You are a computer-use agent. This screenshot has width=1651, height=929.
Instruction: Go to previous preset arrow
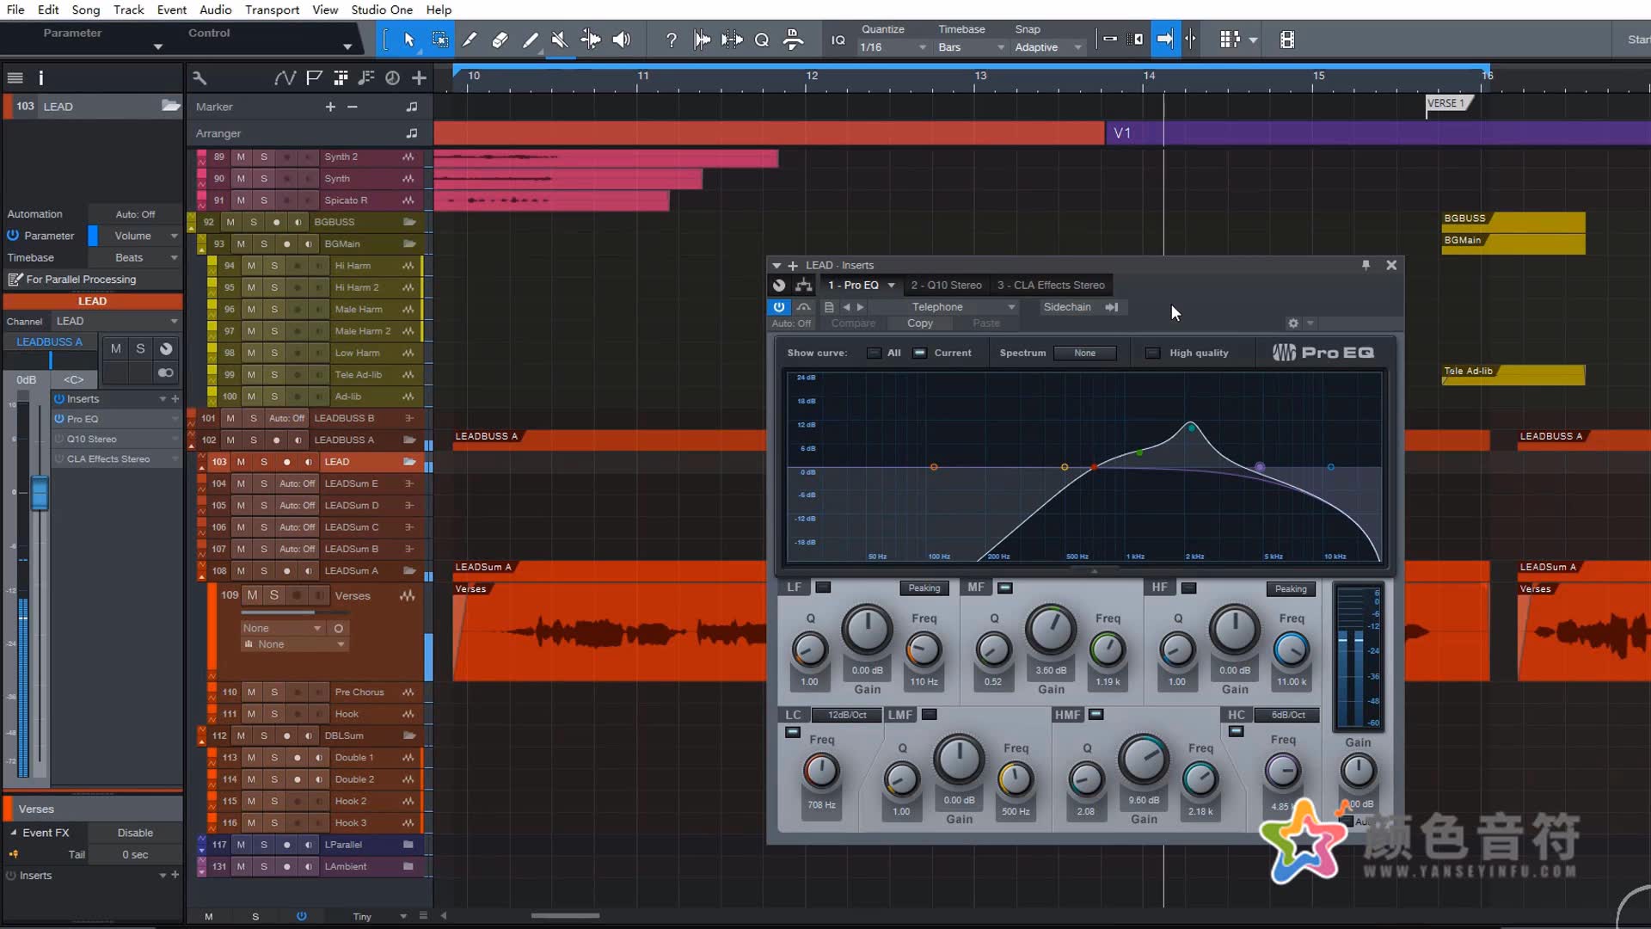(846, 307)
